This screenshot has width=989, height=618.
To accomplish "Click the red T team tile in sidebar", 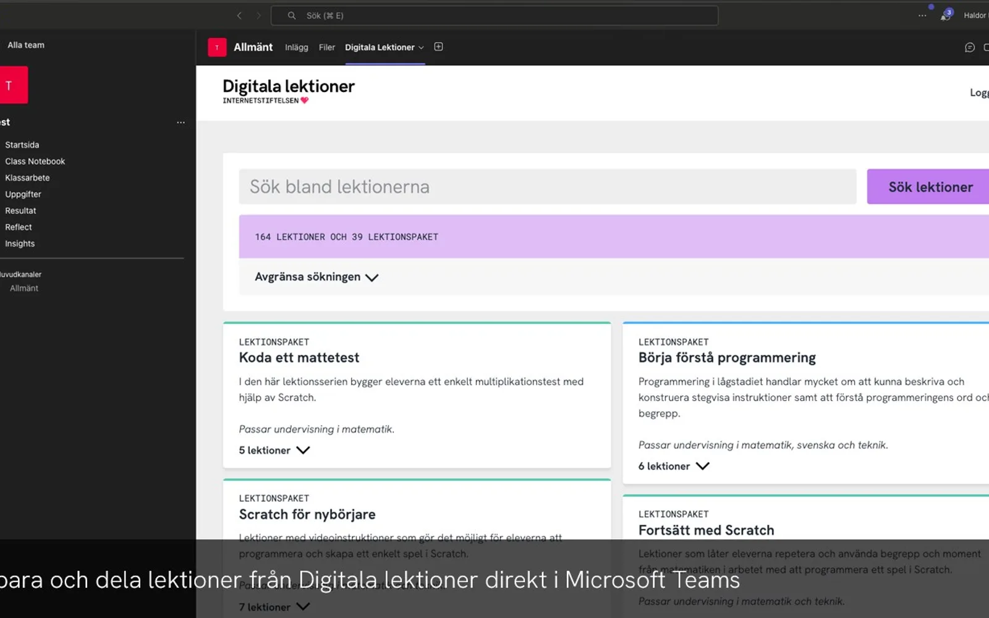I will pyautogui.click(x=12, y=85).
